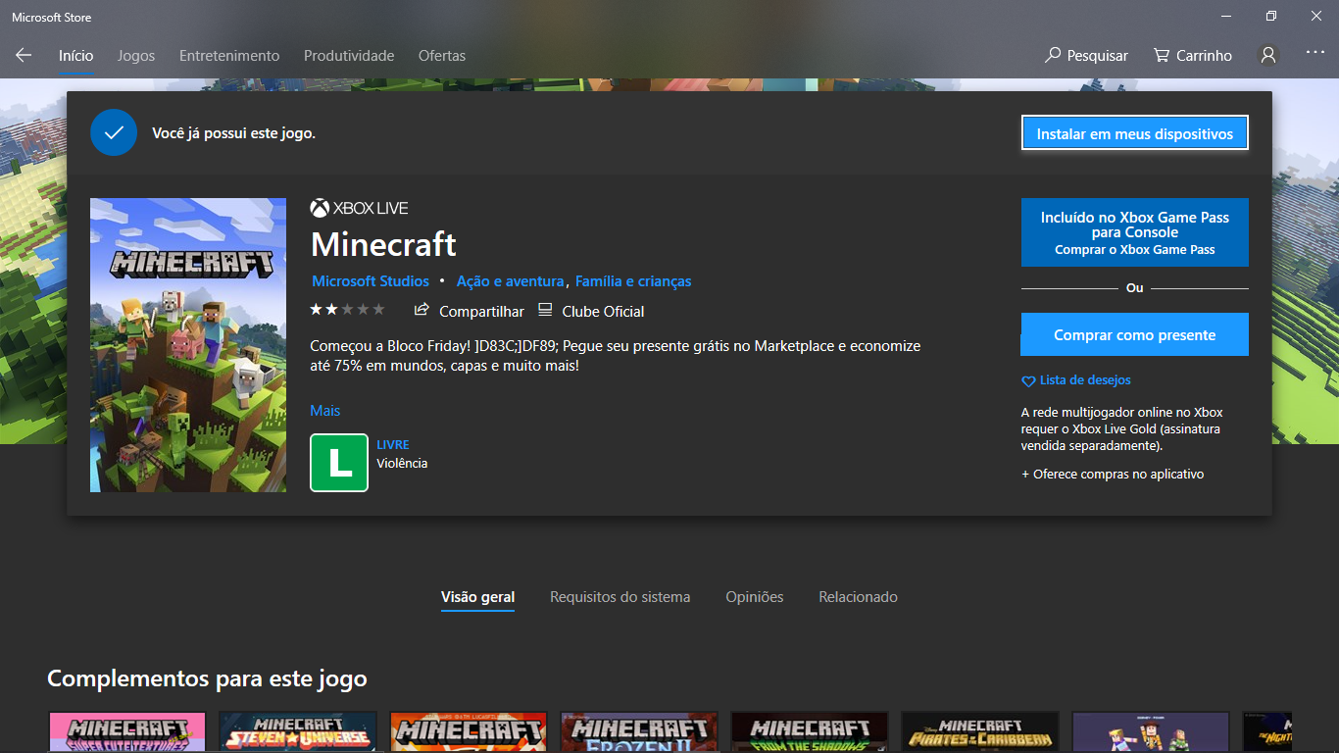
Task: Click the Minecraft cover art image
Action: point(188,345)
